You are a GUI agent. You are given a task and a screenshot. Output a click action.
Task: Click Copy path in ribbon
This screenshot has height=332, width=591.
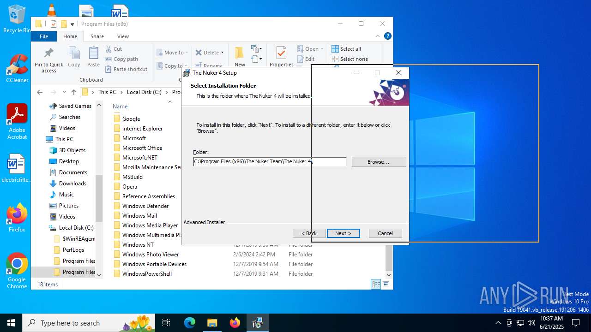[x=121, y=59]
